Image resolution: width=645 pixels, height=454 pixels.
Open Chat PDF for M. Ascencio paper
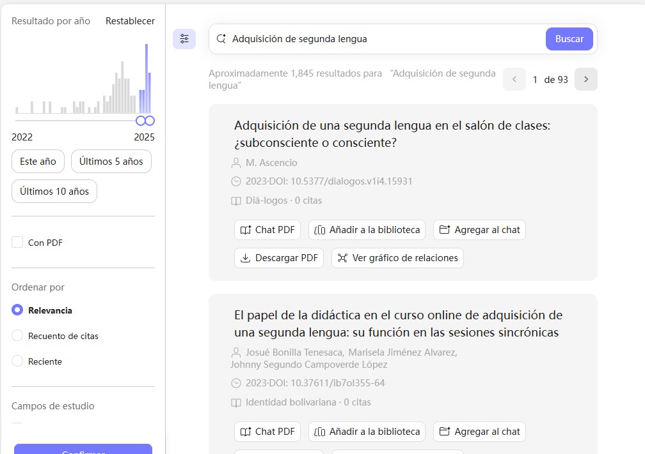click(x=267, y=230)
